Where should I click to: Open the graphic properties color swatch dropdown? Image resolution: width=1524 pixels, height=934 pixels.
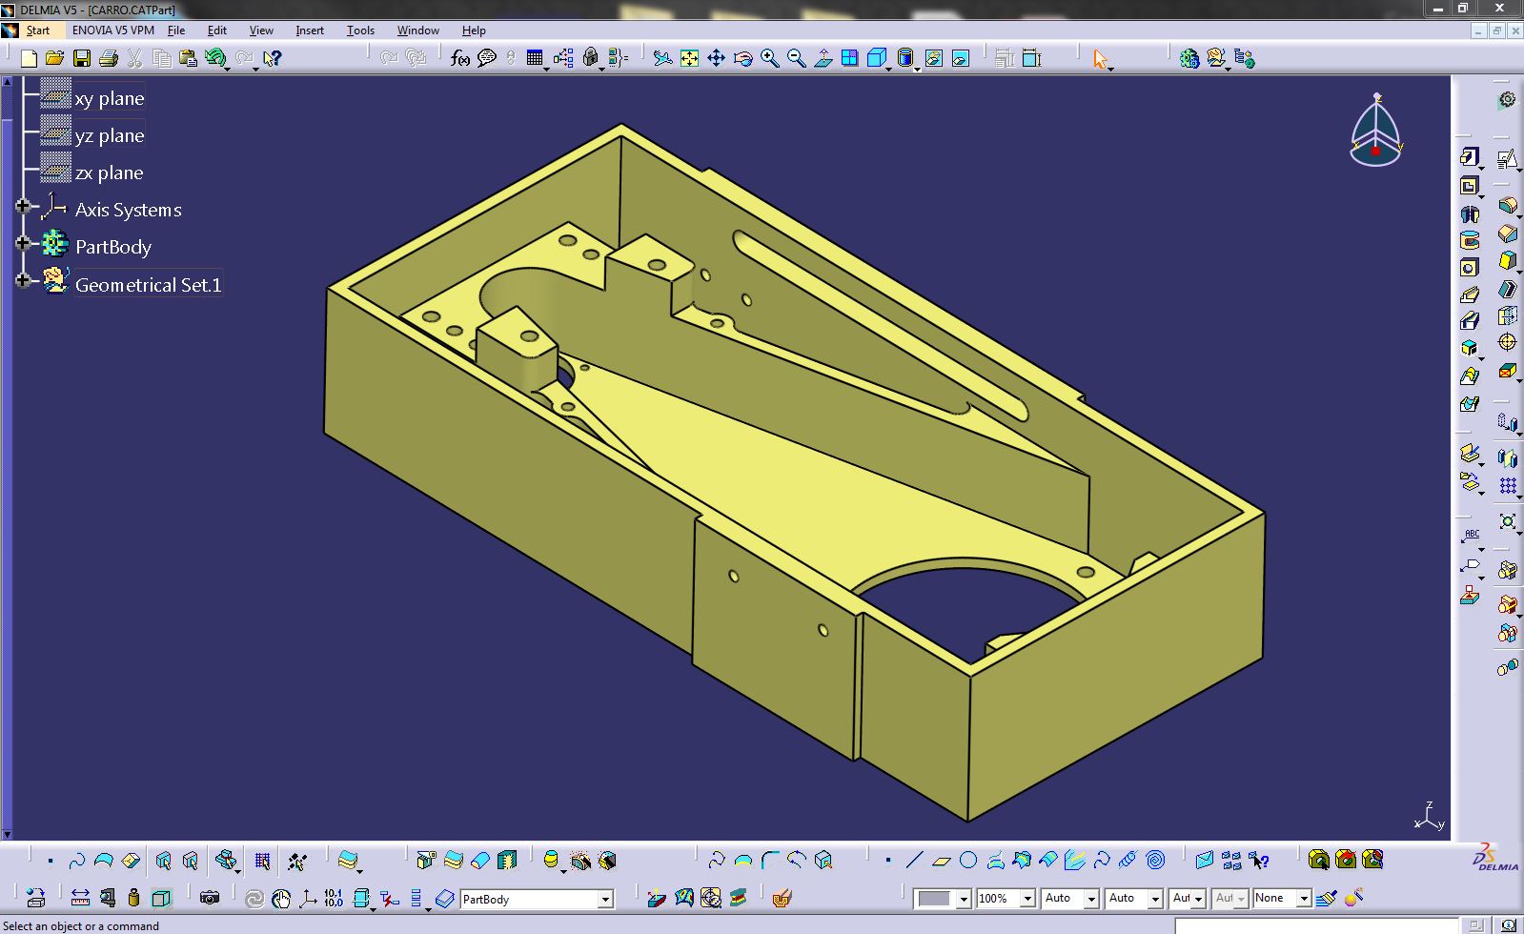(x=964, y=899)
